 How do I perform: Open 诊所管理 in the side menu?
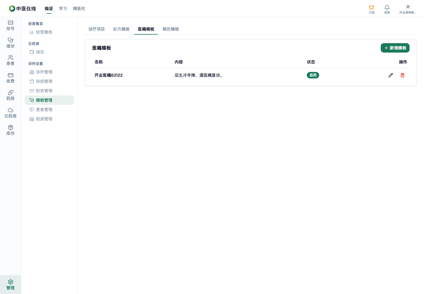pos(49,72)
